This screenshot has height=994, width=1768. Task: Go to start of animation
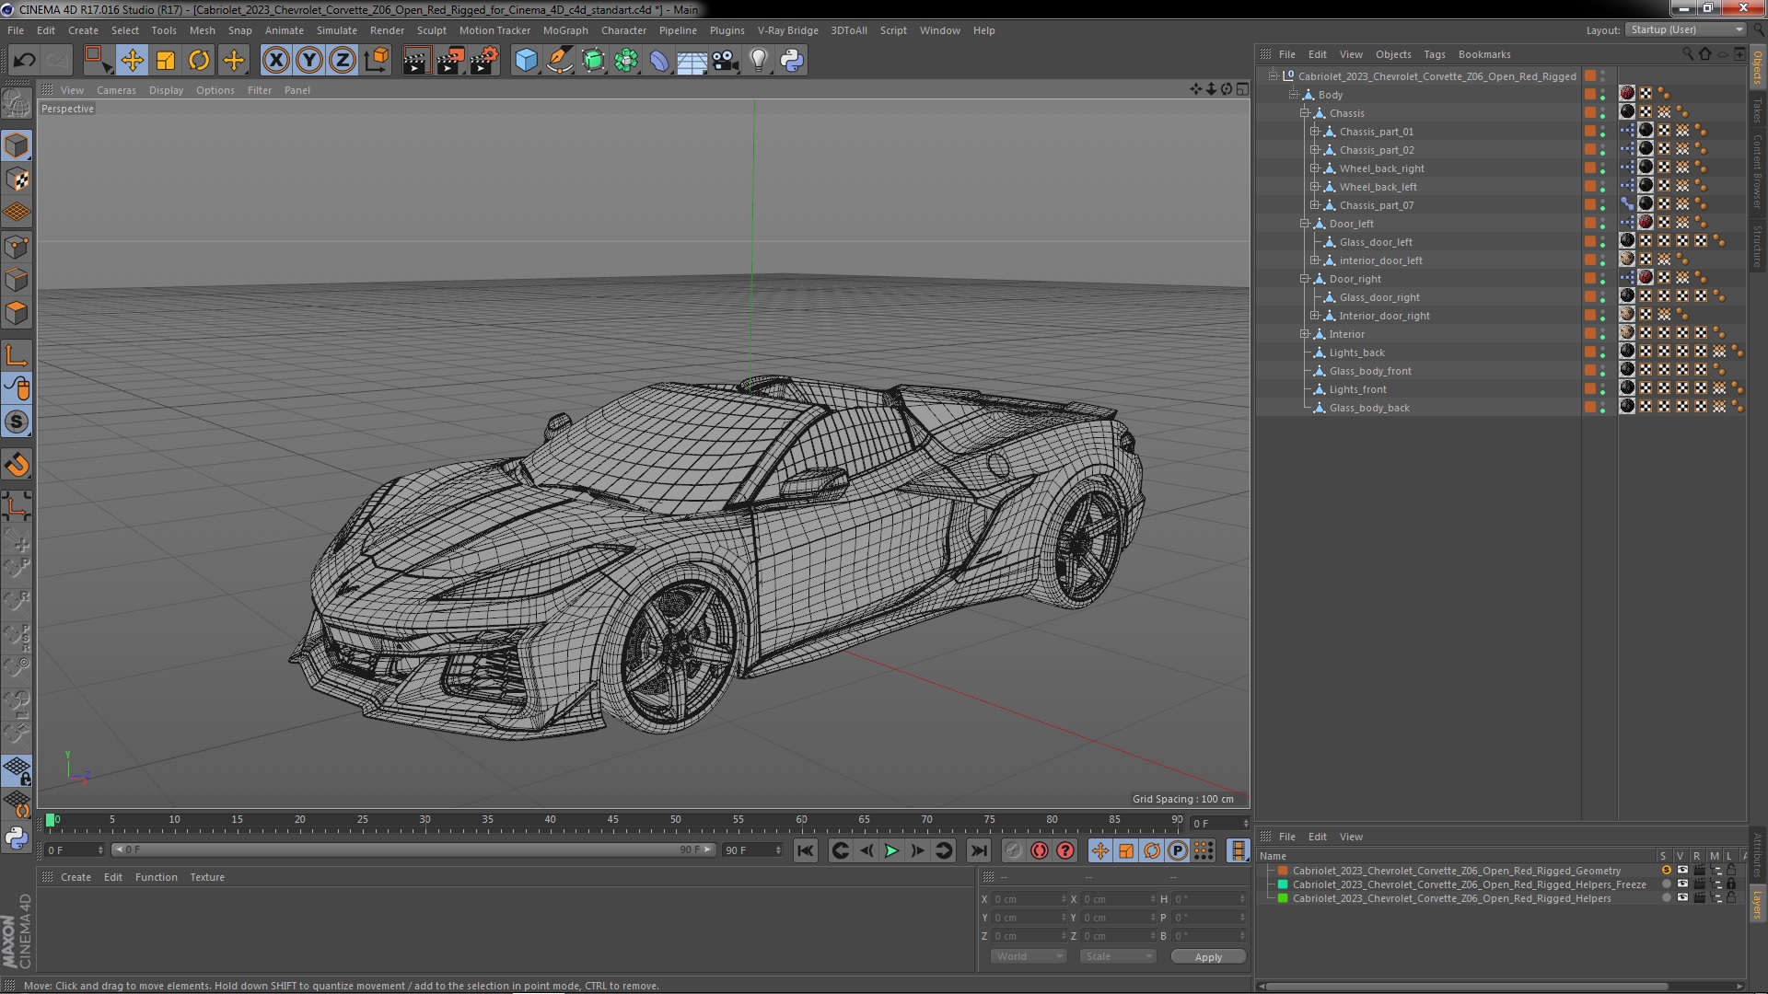tap(805, 850)
